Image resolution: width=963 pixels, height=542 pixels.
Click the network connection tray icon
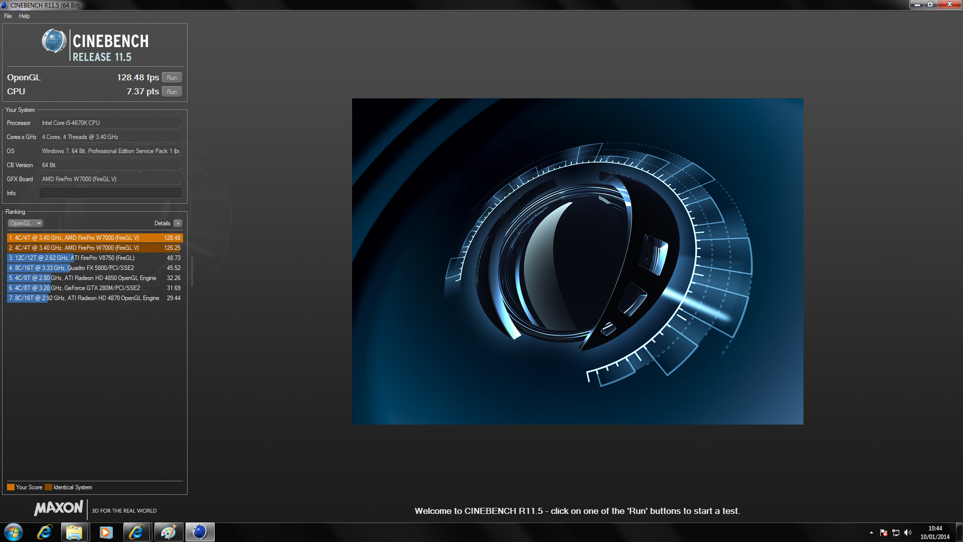coord(896,532)
